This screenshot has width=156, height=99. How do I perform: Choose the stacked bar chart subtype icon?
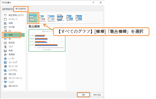(42, 18)
